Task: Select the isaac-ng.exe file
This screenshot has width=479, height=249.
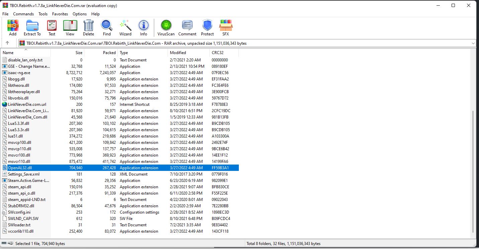Action: pos(19,73)
